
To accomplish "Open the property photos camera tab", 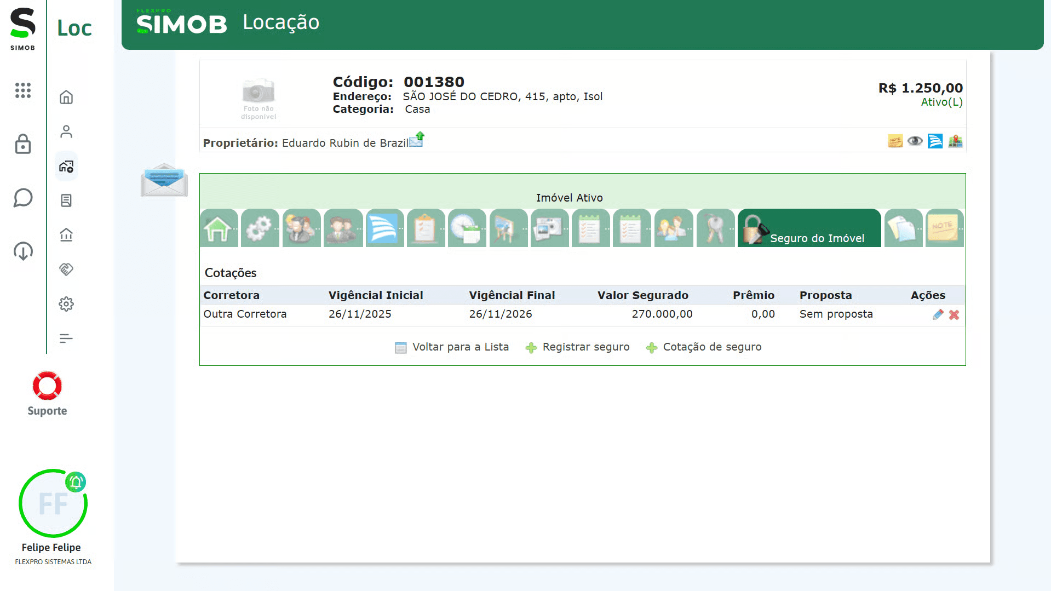I will [x=549, y=228].
